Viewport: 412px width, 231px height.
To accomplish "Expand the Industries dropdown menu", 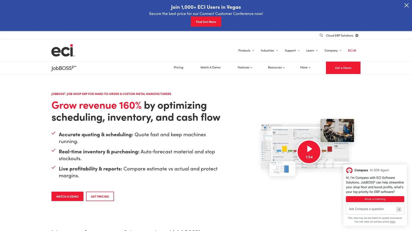I will click(x=269, y=50).
